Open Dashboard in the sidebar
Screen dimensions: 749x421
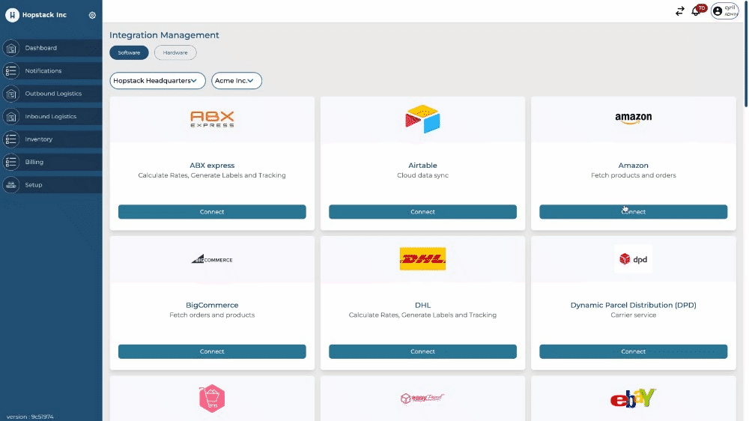click(x=41, y=48)
